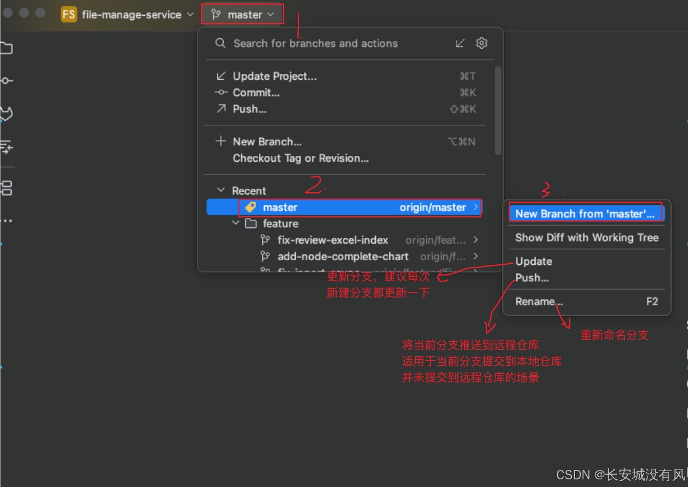The height and width of the screenshot is (487, 688).
Task: Click the plus icon of New Branch
Action: coord(221,141)
